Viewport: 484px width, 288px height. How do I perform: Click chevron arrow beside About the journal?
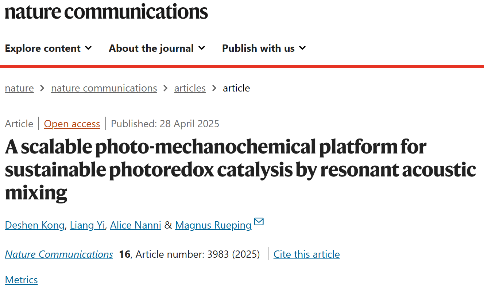click(x=202, y=48)
